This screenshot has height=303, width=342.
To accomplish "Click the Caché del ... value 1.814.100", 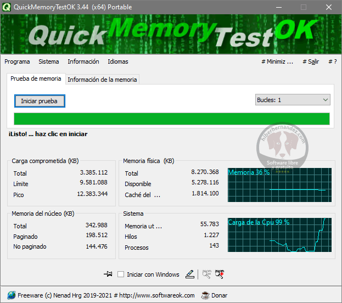I will coord(205,193).
